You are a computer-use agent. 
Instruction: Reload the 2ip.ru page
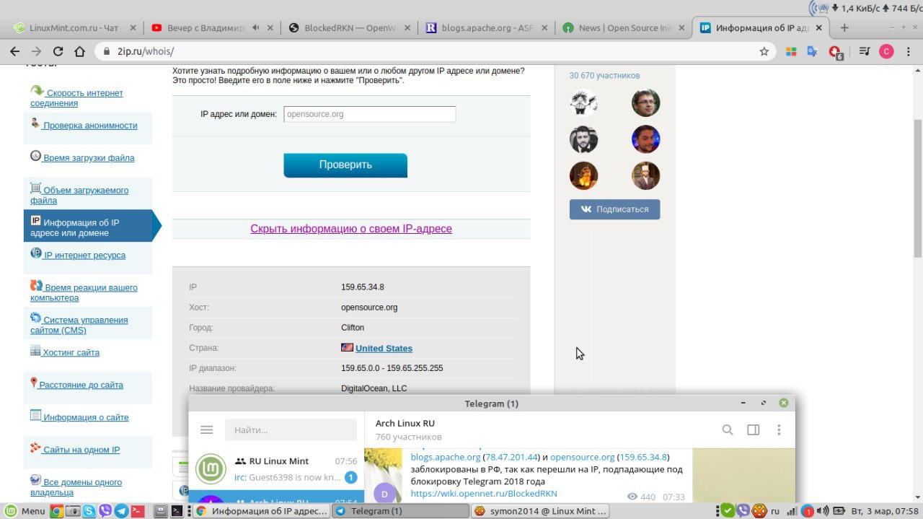point(58,51)
